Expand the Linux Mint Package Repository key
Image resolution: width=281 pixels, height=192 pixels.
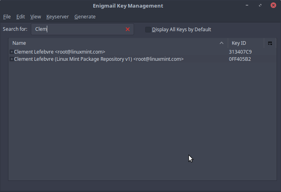[12, 59]
